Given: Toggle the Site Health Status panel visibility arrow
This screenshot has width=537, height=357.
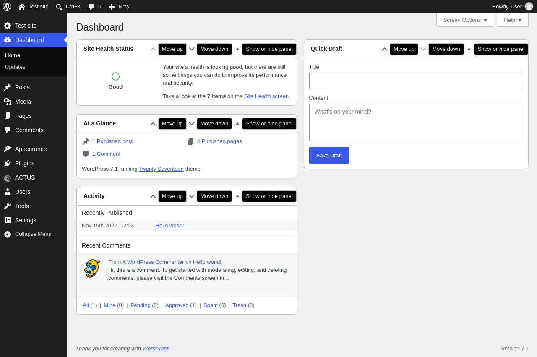Looking at the screenshot, I should point(237,49).
